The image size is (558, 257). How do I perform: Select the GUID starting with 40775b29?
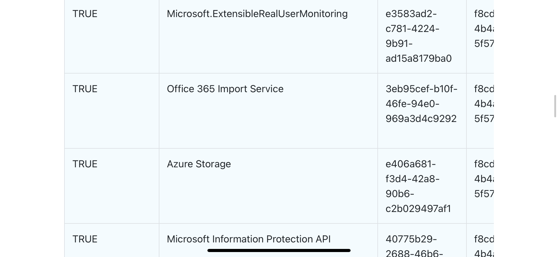414,246
